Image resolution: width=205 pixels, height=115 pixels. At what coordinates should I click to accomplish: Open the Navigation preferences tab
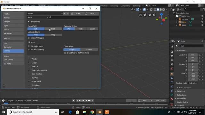coord(13,47)
